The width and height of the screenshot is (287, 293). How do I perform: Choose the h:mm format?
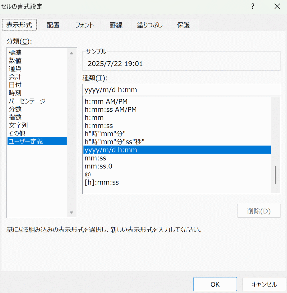[x=177, y=118]
